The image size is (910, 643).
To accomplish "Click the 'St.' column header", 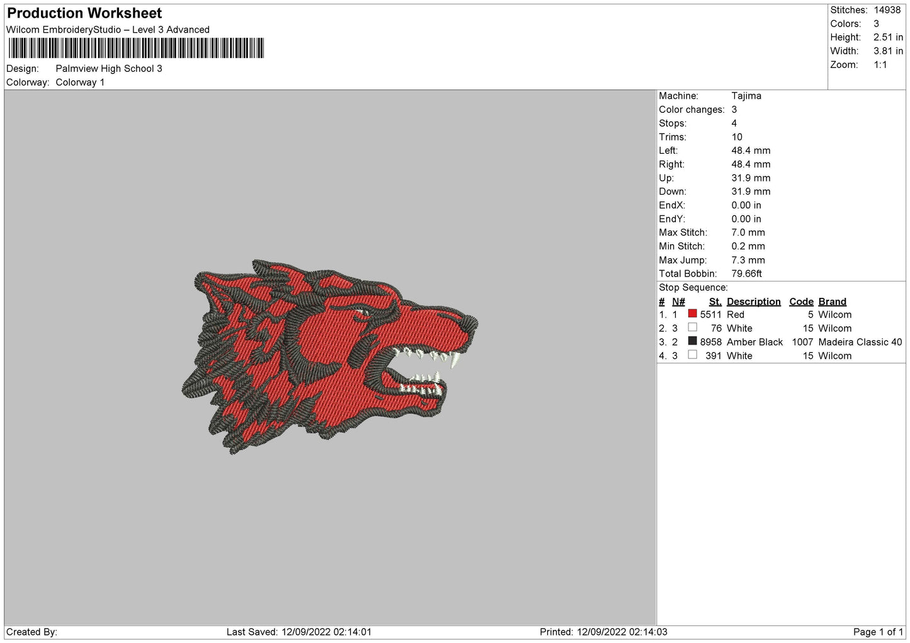I will tap(715, 302).
